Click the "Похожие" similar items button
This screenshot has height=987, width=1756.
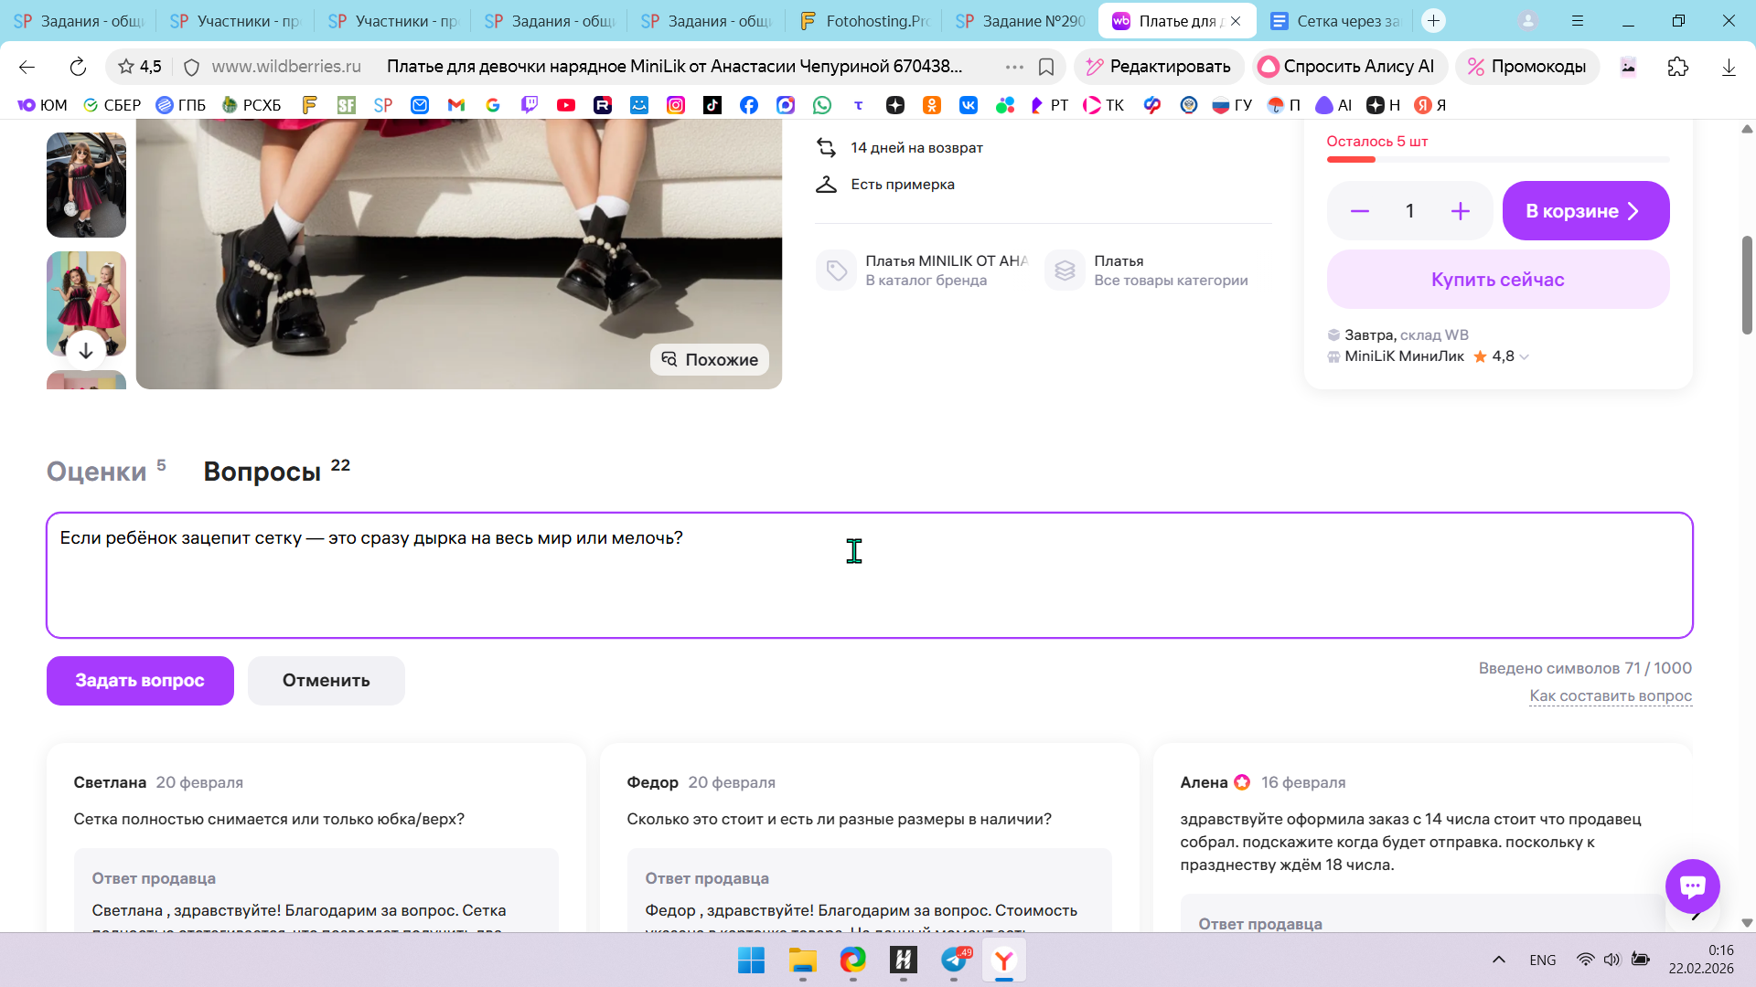pos(710,359)
